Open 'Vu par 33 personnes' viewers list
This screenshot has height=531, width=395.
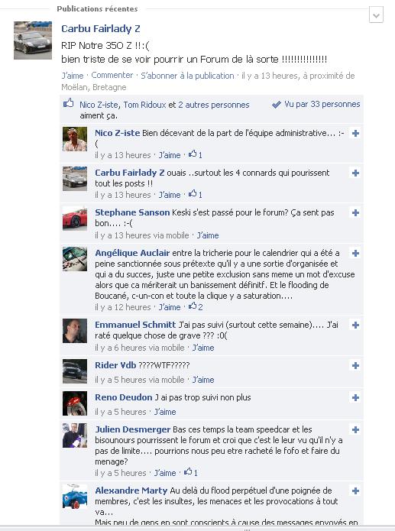tap(322, 104)
